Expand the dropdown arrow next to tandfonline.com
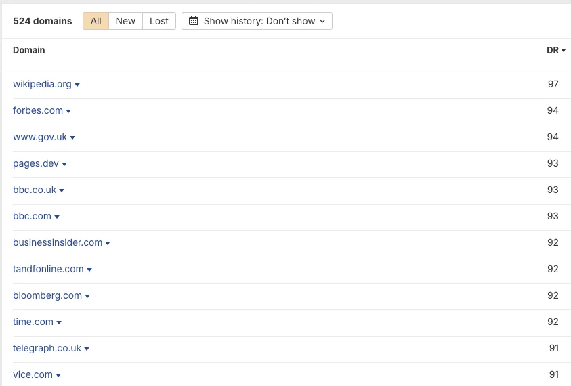Image resolution: width=571 pixels, height=386 pixels. tap(89, 270)
